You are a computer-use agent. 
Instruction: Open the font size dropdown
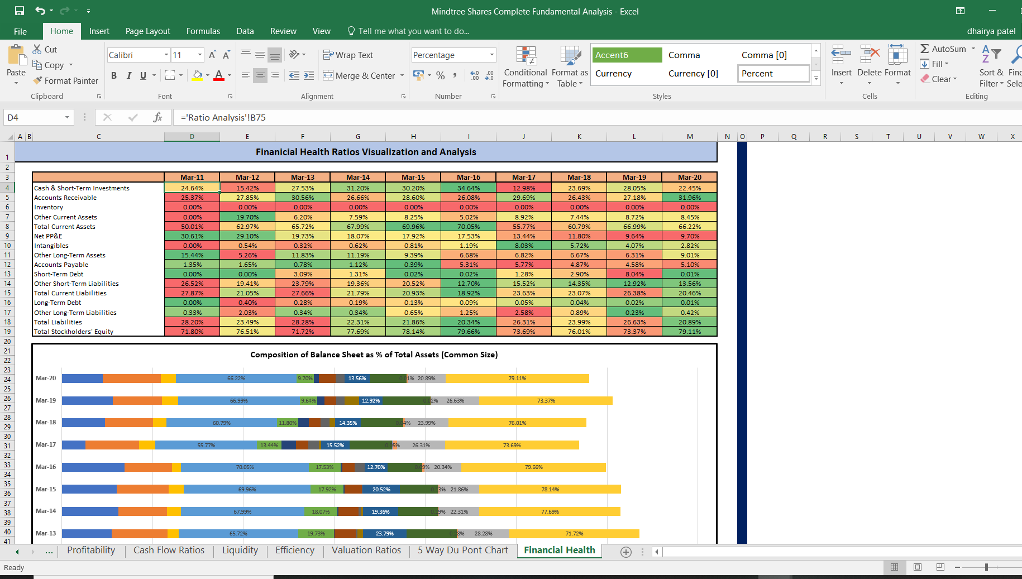click(x=200, y=55)
